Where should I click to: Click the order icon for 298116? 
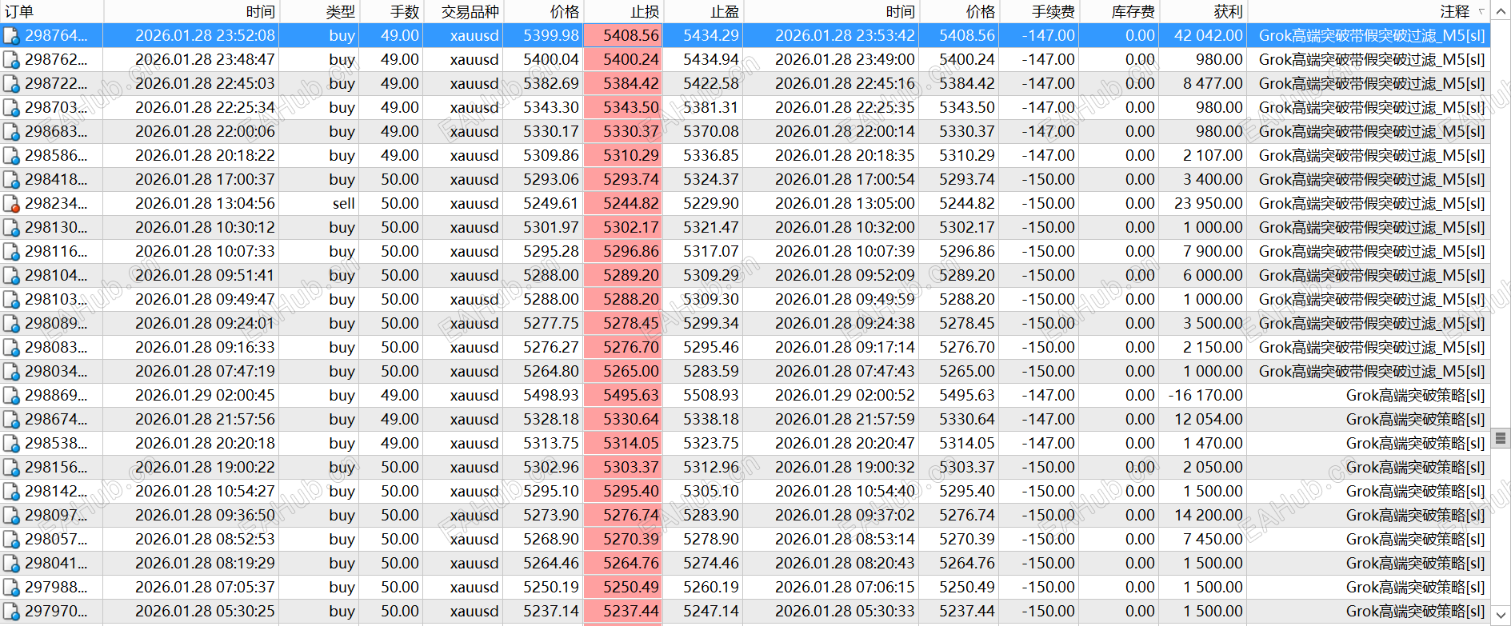[11, 252]
